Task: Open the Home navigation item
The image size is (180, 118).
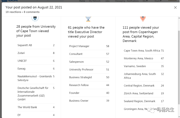Action: (82, 1)
